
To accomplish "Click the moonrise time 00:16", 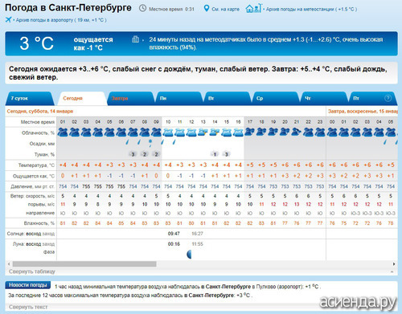I will pos(174,244).
